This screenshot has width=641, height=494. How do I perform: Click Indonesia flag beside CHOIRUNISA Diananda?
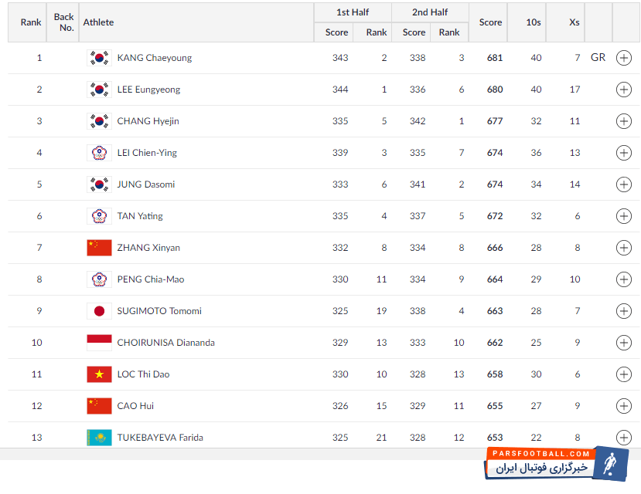(99, 343)
